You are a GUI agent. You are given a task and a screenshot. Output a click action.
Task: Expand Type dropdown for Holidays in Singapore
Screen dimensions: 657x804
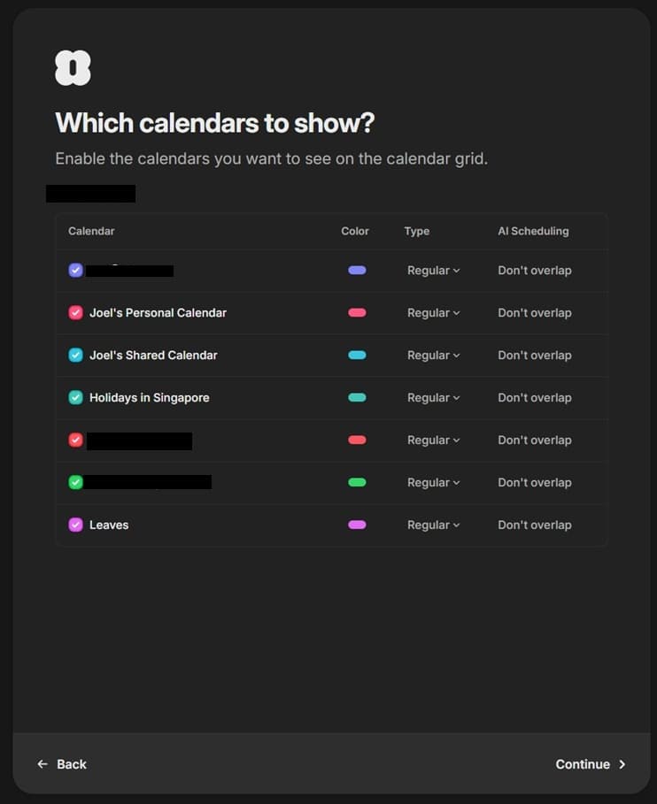433,398
